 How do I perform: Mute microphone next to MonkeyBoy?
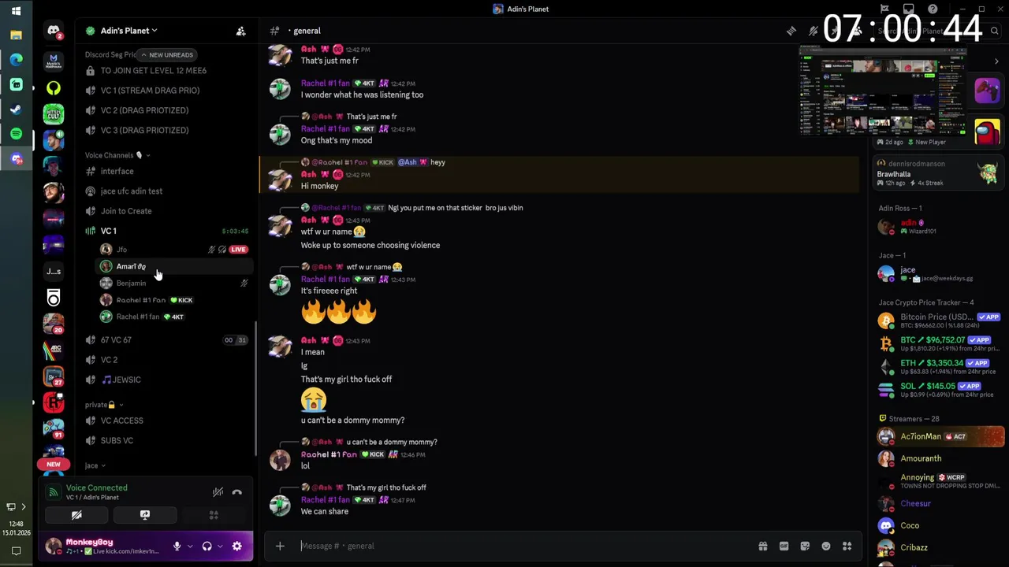pos(177,546)
